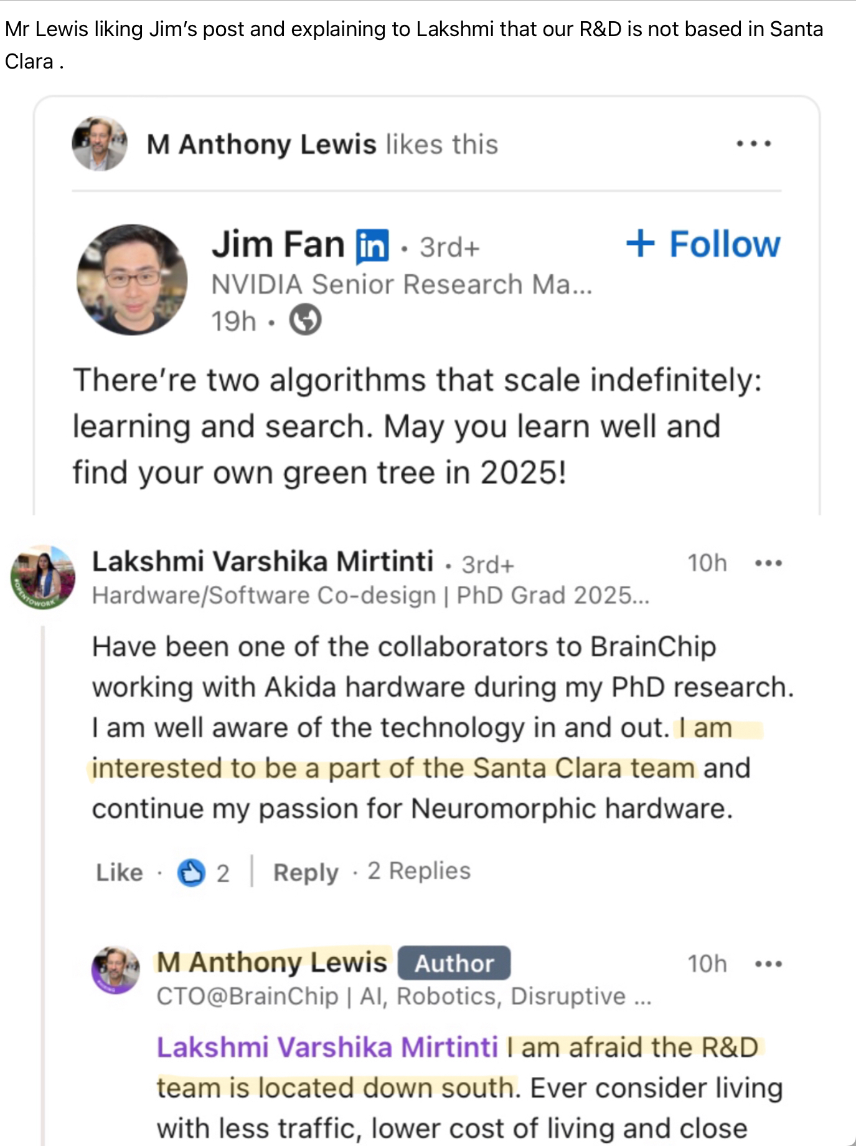Open the three-dot menu on M Anthony Lewis's reply
The image size is (856, 1146).
click(768, 964)
